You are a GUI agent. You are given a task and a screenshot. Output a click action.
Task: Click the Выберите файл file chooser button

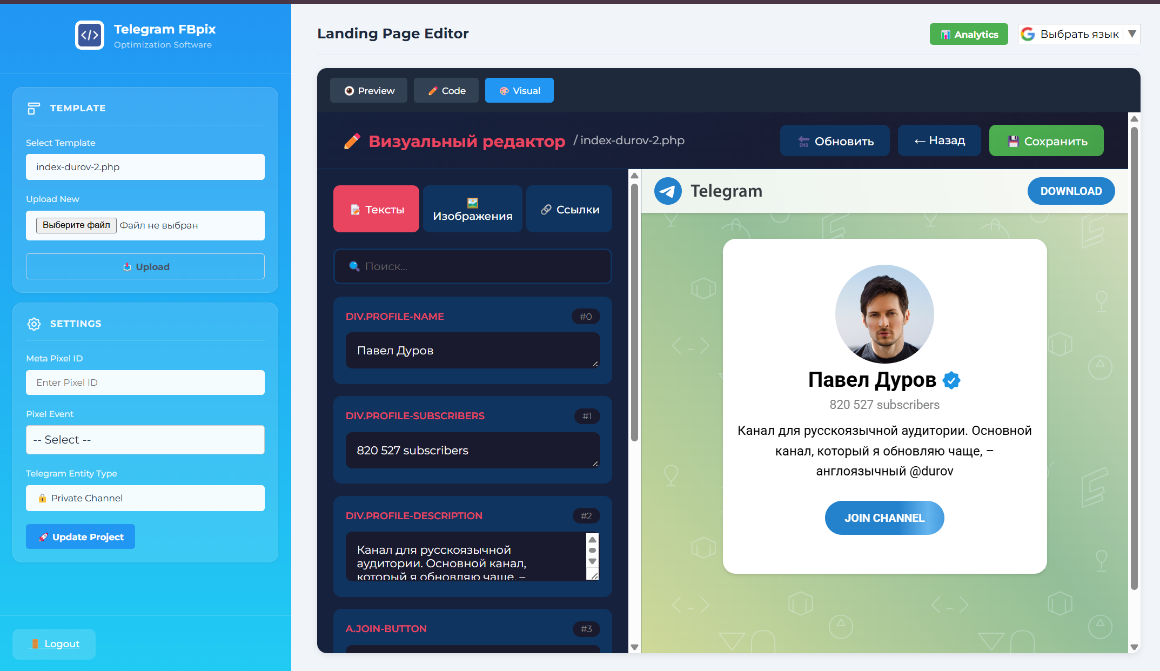[76, 225]
